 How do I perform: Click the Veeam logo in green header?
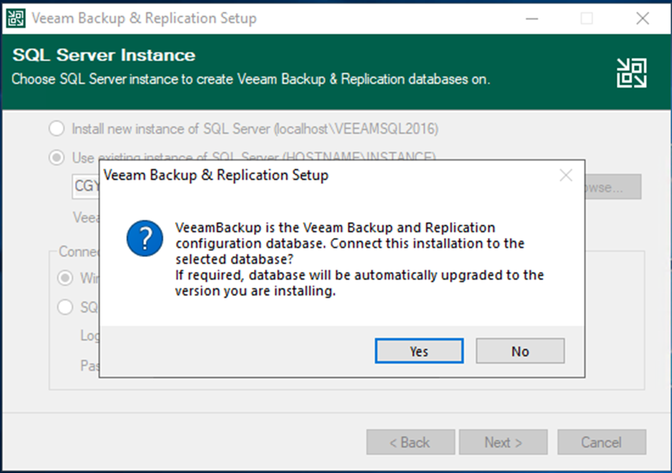pyautogui.click(x=632, y=73)
